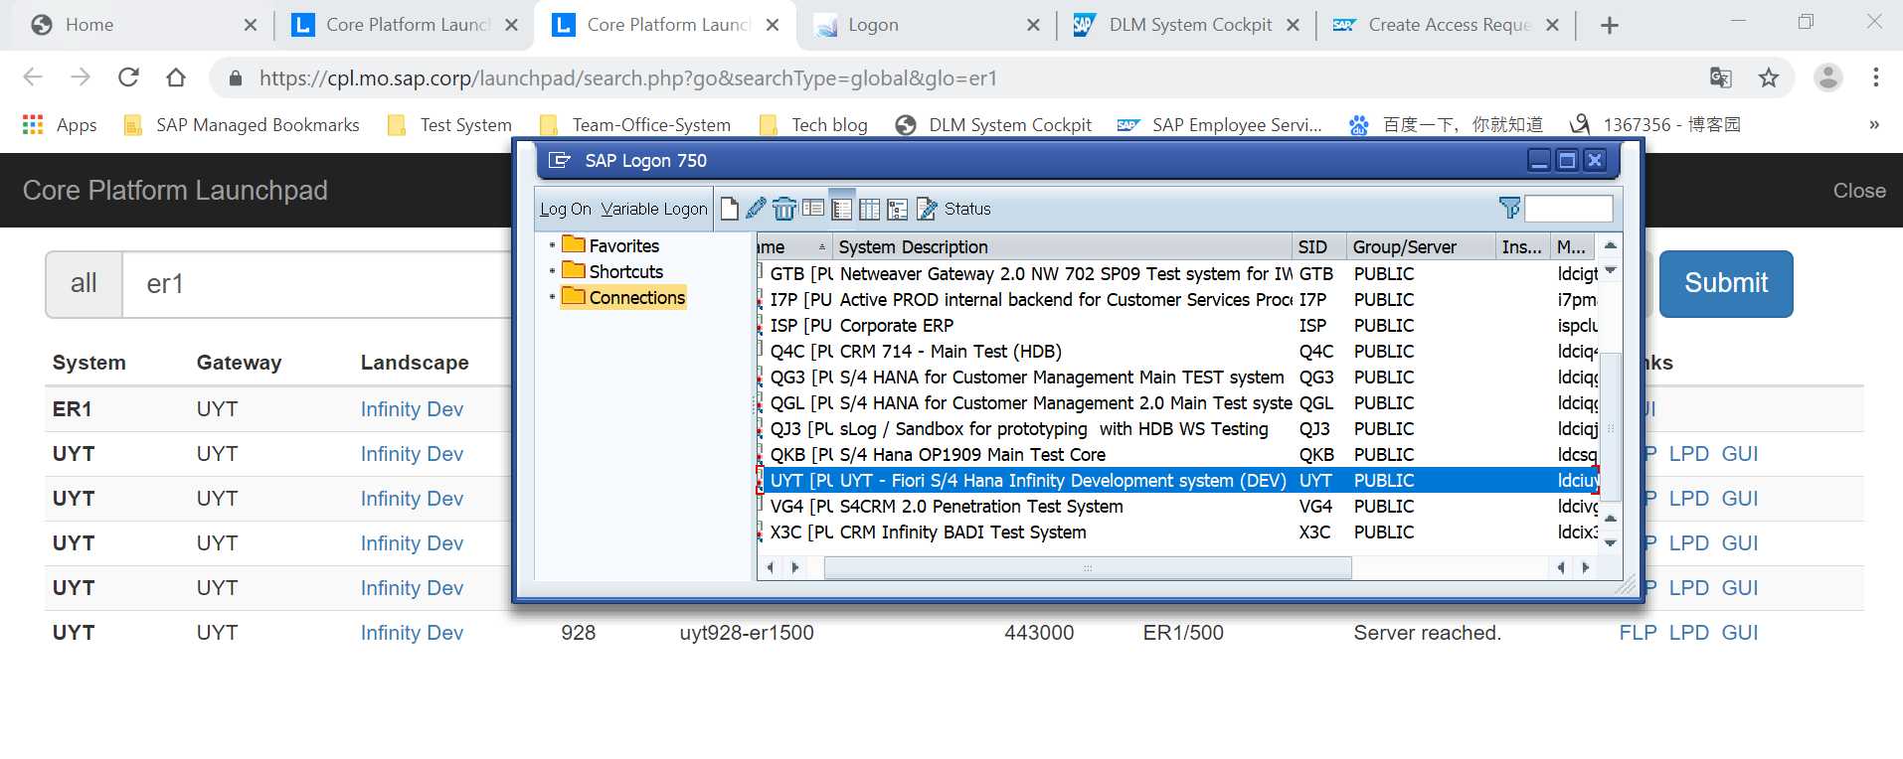Screen dimensions: 1903x759
Task: Reload the Core Platform Launchpad page
Action: [x=128, y=77]
